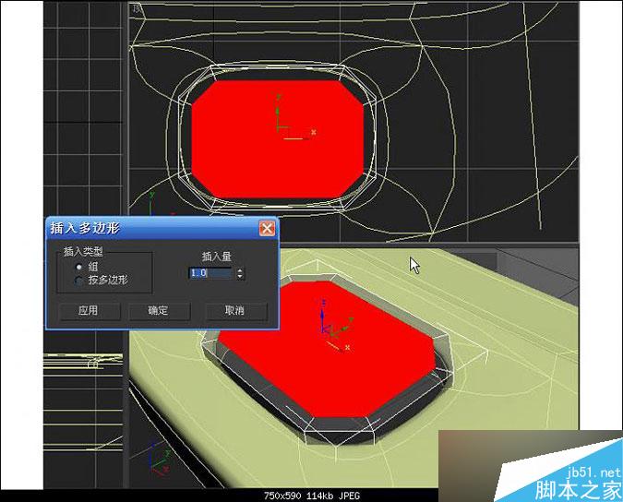This screenshot has width=623, height=502.
Task: Select the 组 radio button
Action: click(78, 268)
